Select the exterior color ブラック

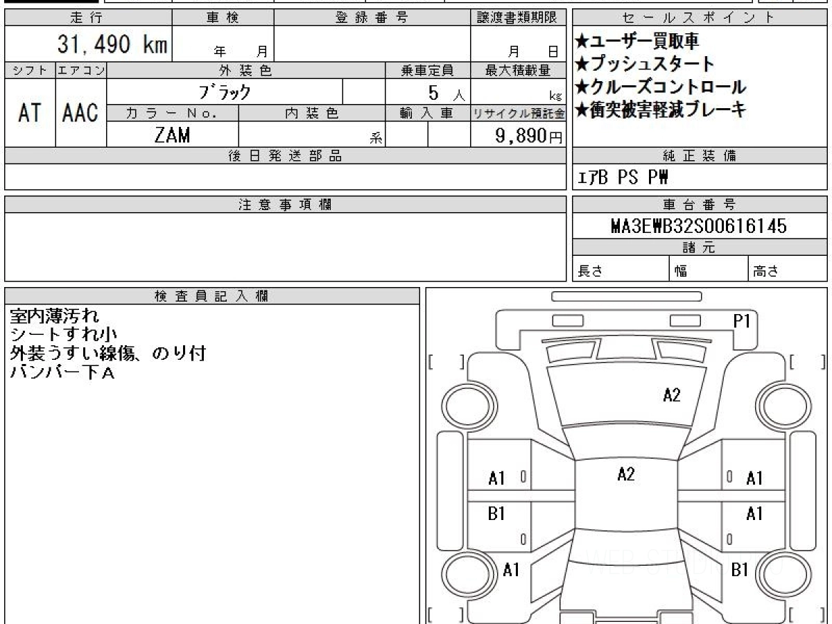click(x=225, y=92)
